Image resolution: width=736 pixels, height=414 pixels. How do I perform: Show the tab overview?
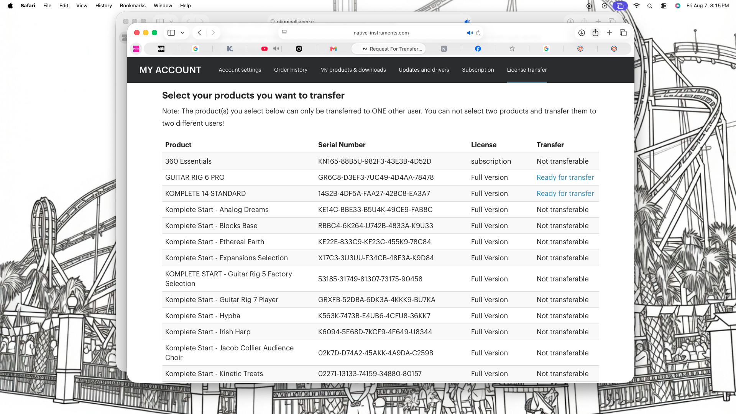coord(623,33)
